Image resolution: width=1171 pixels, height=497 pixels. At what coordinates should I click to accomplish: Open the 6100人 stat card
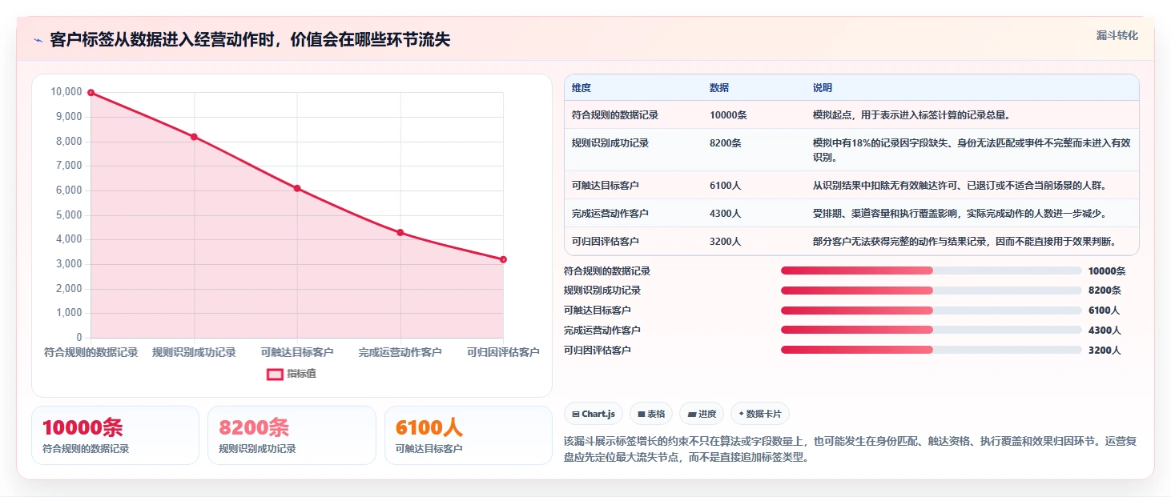point(469,435)
